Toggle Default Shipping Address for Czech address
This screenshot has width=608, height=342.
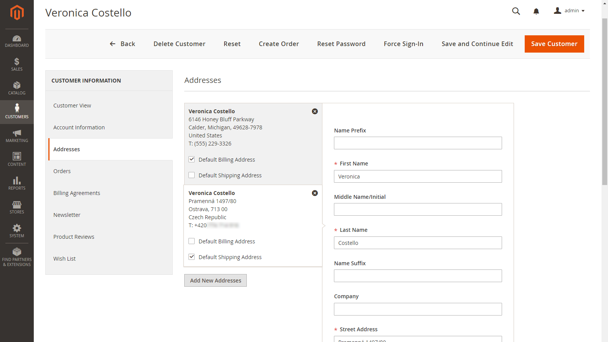point(192,257)
